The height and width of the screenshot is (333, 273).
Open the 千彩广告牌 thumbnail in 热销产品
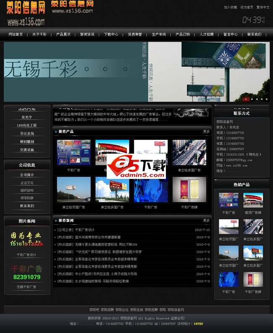(253, 279)
